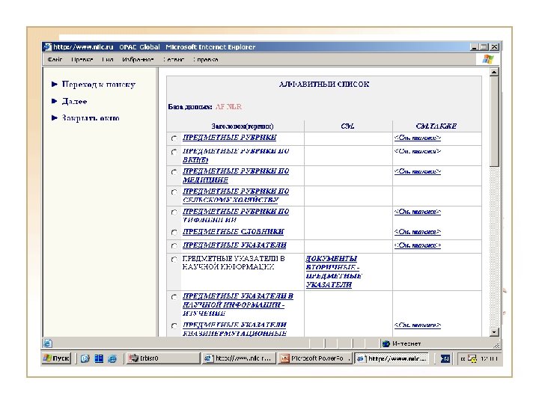This screenshot has height=404, width=539.
Task: Select radio for ПРЕДМЕТНЫЕ РУБРИКИ ПО ББК
Action: pyautogui.click(x=174, y=152)
